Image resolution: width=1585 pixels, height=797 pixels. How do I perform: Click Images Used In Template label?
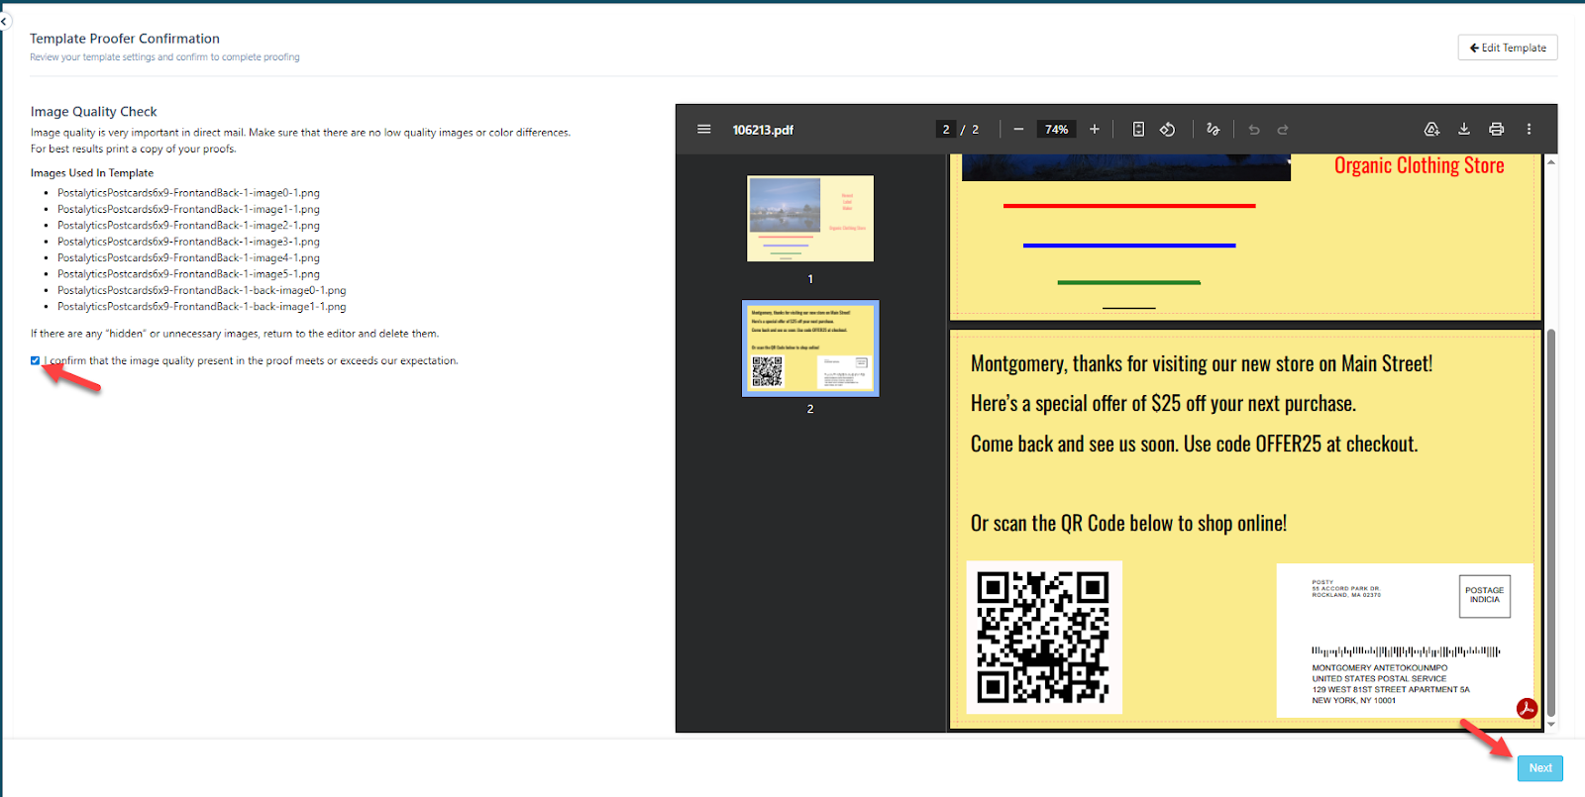(x=92, y=173)
